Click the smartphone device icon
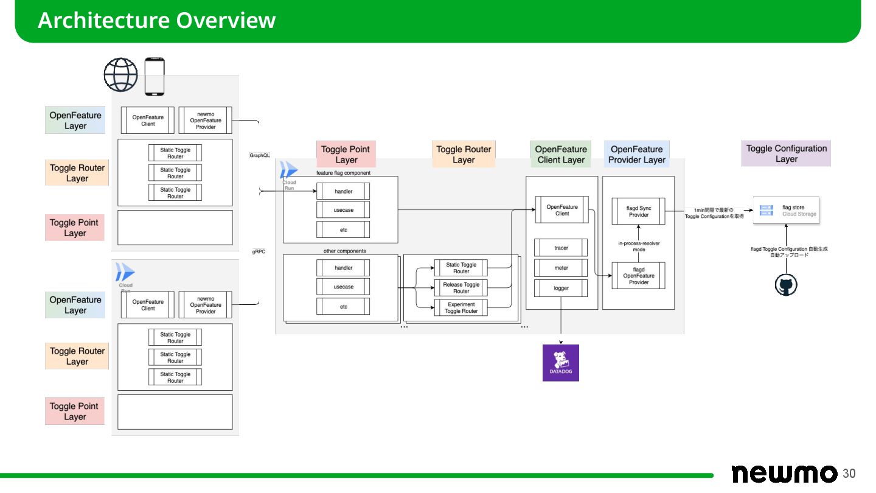The height and width of the screenshot is (493, 876). pyautogui.click(x=155, y=77)
